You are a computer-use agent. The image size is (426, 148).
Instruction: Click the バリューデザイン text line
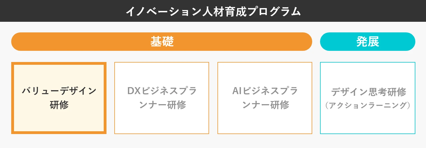tap(59, 91)
